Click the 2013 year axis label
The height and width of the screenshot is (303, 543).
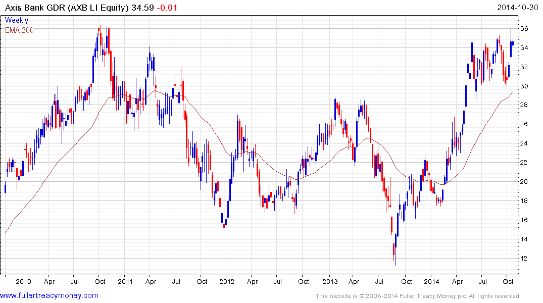[x=330, y=281]
